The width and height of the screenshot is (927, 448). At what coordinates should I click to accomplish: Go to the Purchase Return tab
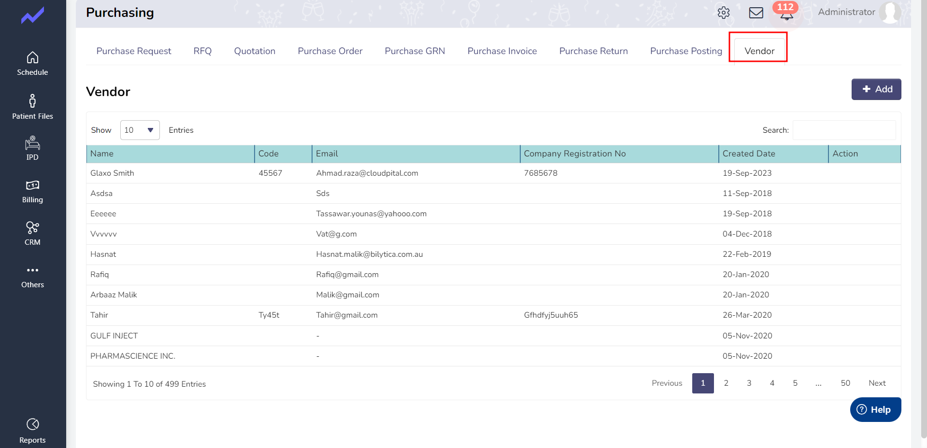click(593, 51)
